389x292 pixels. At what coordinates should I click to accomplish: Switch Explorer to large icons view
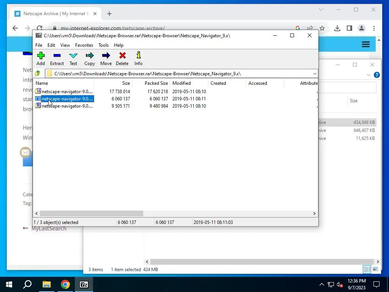[x=375, y=269]
